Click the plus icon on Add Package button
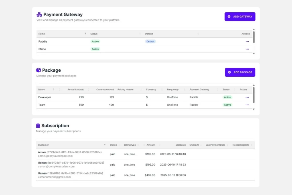 [229, 72]
